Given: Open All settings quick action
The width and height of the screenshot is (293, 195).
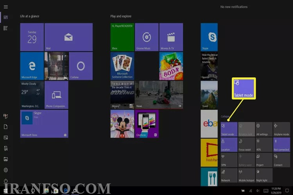Looking at the screenshot, I should 264,129.
